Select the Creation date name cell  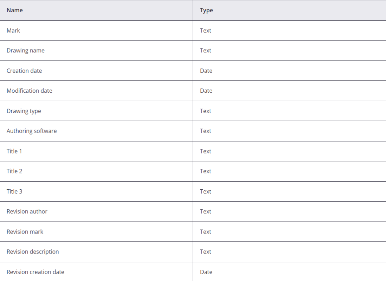24,71
